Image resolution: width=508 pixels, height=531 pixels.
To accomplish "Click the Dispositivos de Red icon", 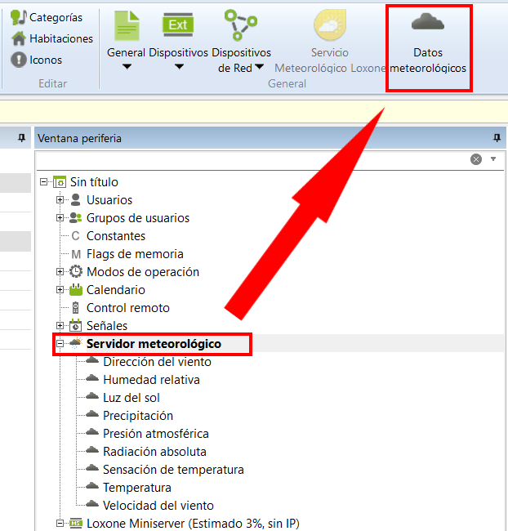I will coord(241,25).
